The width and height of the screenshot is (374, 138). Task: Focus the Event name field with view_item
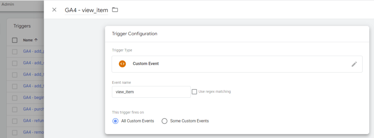151,92
